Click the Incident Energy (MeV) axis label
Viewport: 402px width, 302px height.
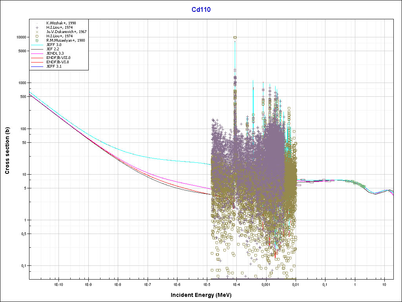click(x=200, y=295)
